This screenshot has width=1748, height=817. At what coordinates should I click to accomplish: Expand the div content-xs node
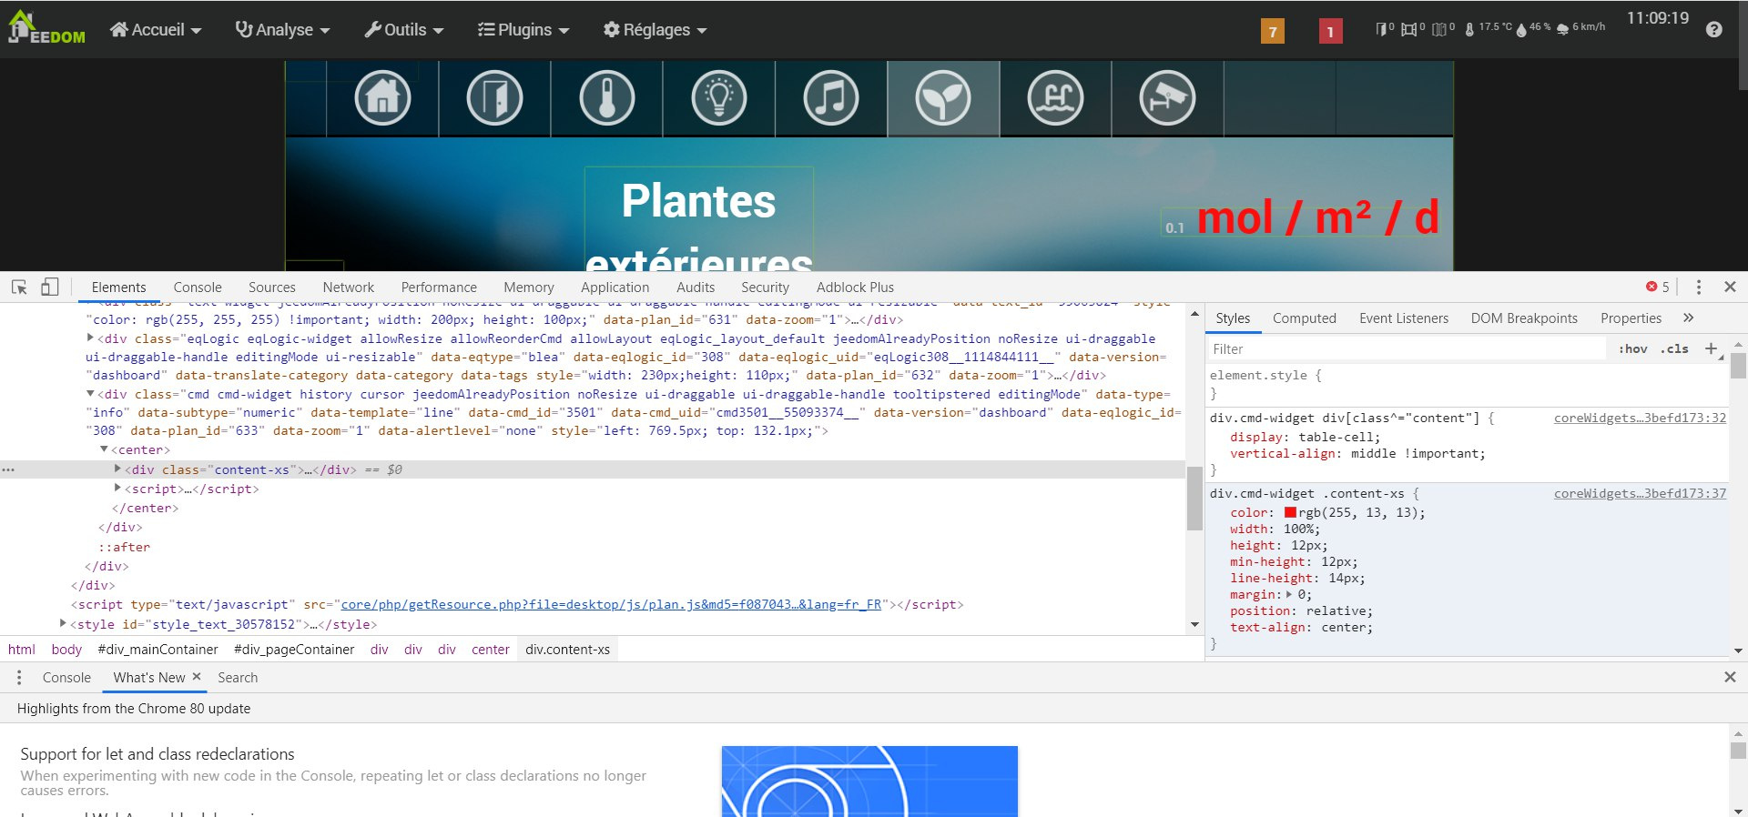(117, 469)
